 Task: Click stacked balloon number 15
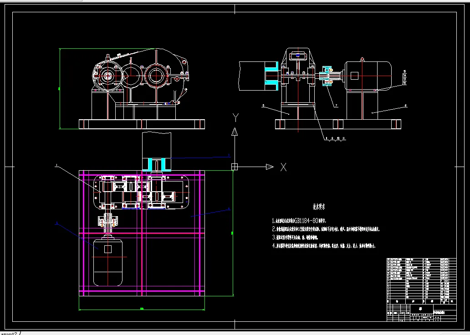(x=405, y=72)
